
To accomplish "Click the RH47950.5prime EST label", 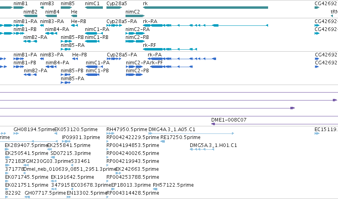I will click(127, 129).
